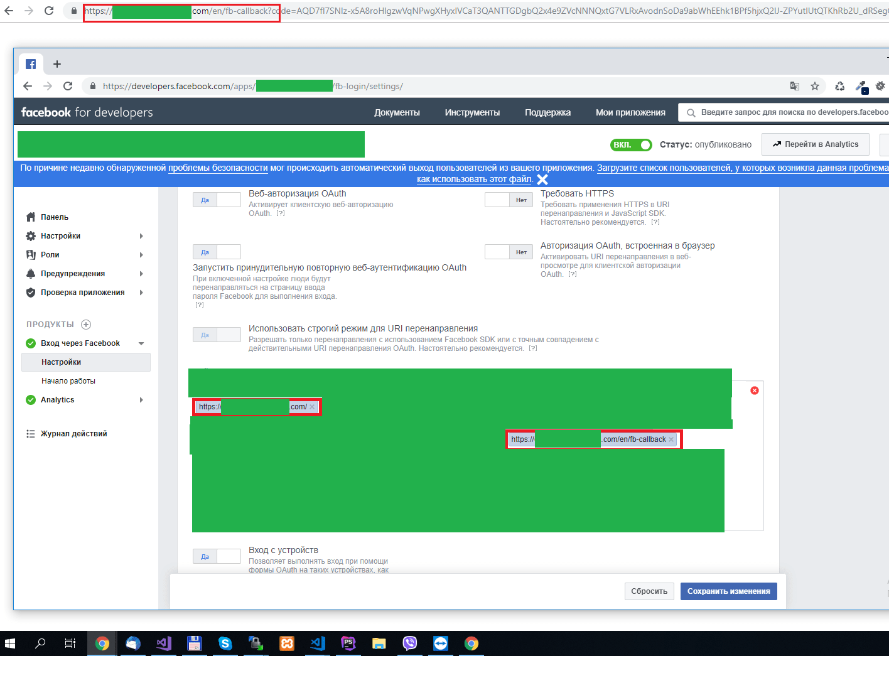Click outer browser reload button
Image resolution: width=889 pixels, height=678 pixels.
[49, 11]
